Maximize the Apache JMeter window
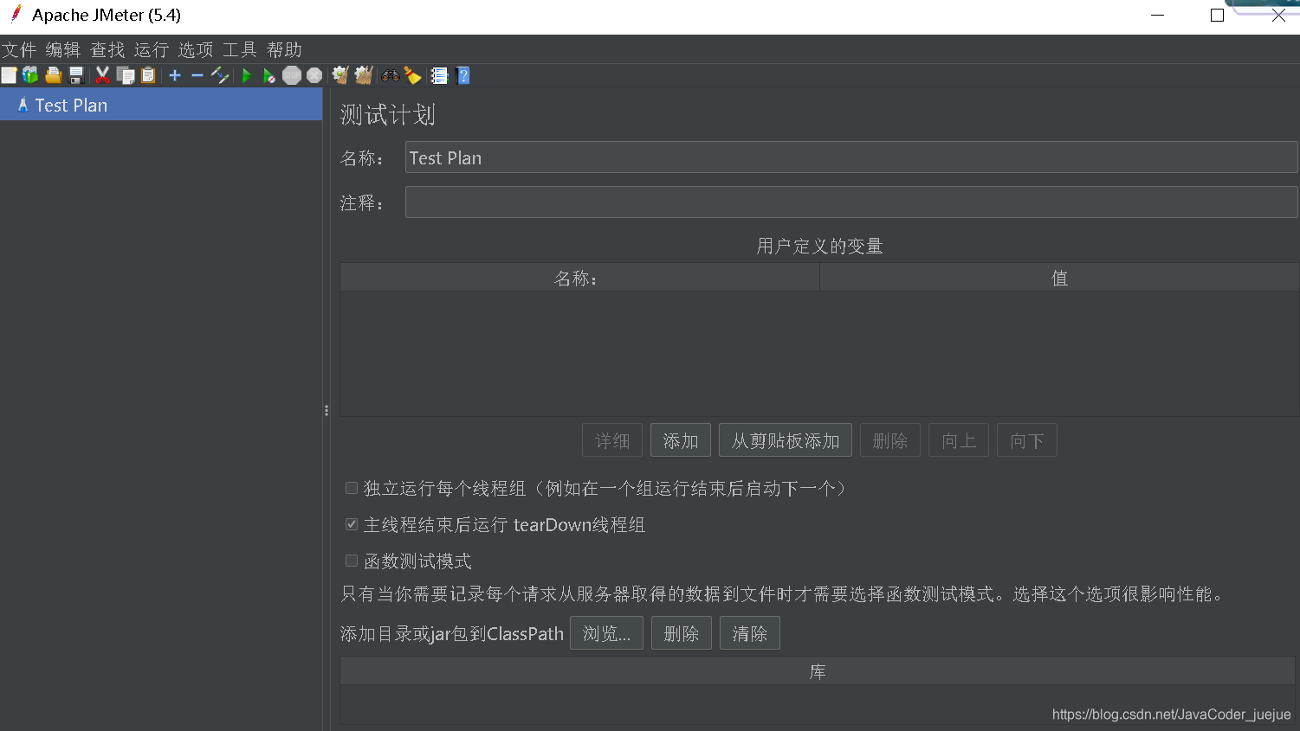This screenshot has height=731, width=1300. point(1217,16)
